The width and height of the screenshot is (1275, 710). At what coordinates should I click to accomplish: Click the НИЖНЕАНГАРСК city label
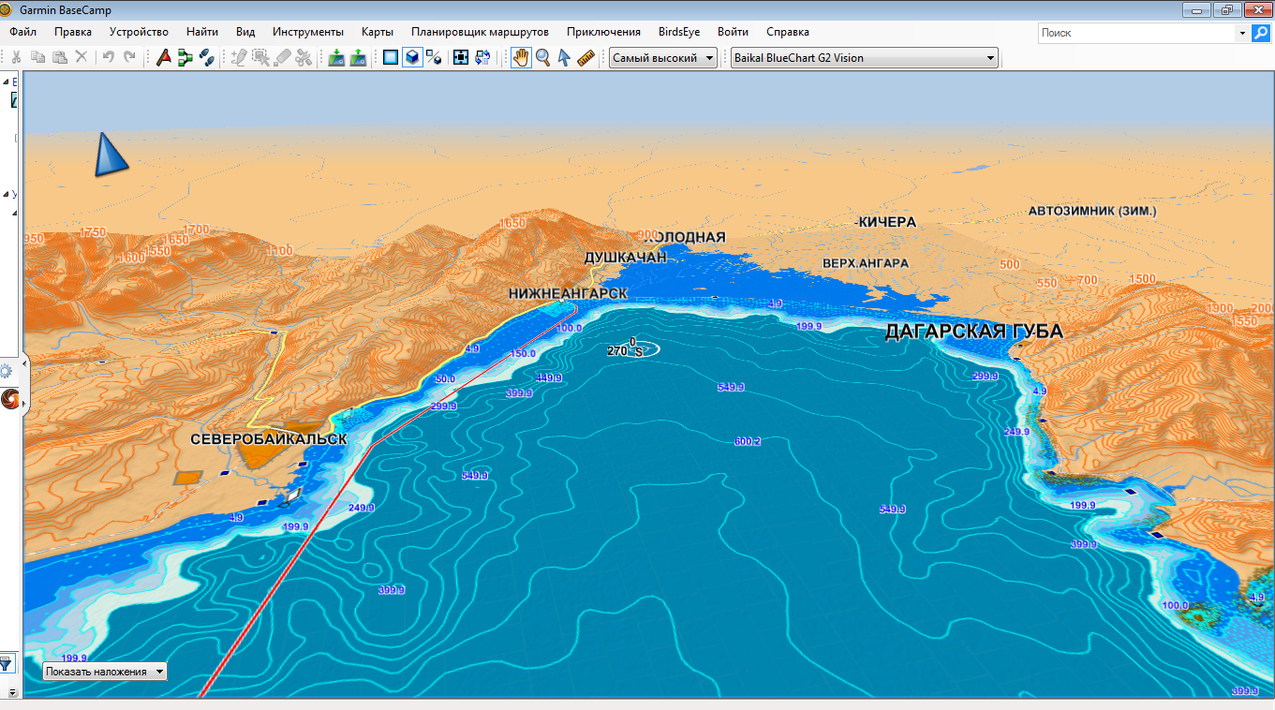568,293
